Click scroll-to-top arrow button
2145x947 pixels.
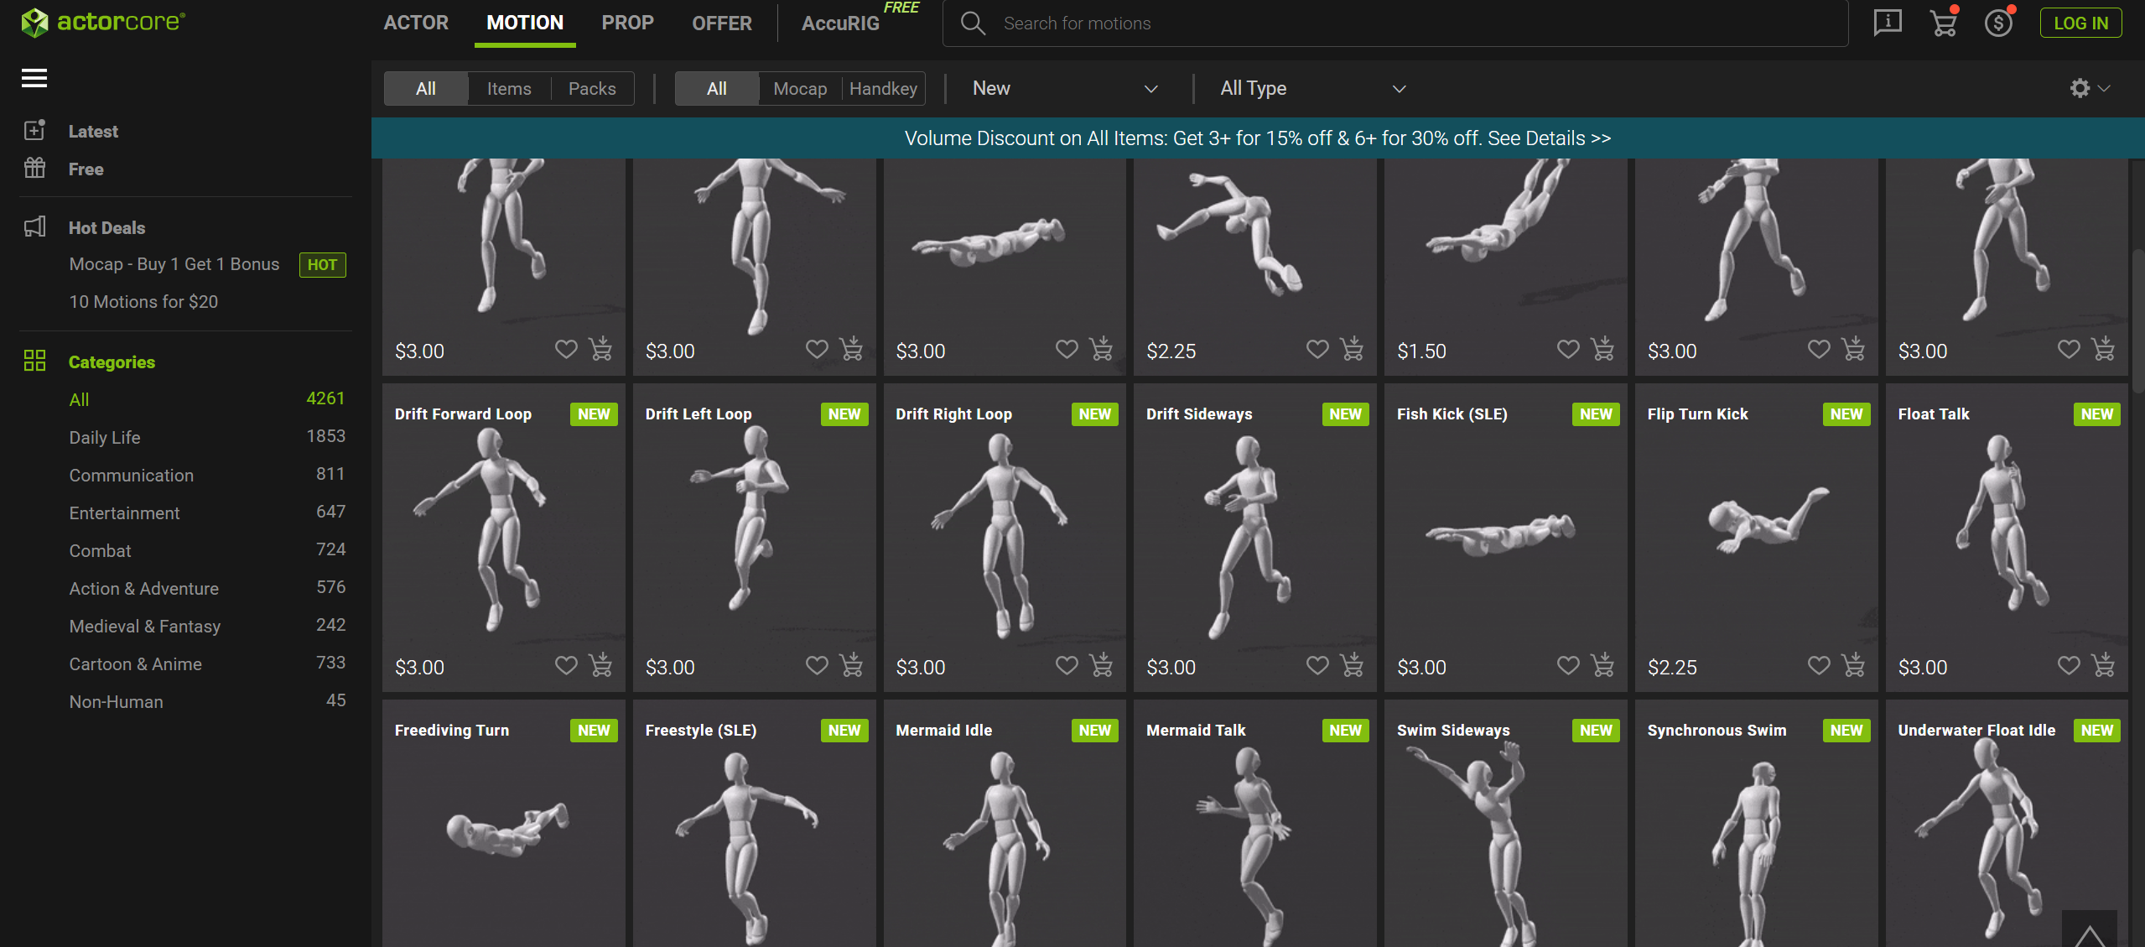pos(2090,929)
